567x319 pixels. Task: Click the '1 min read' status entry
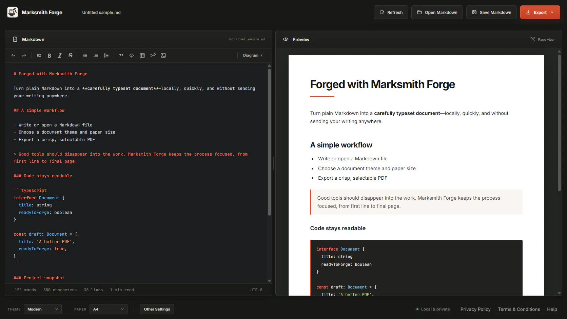(x=122, y=290)
